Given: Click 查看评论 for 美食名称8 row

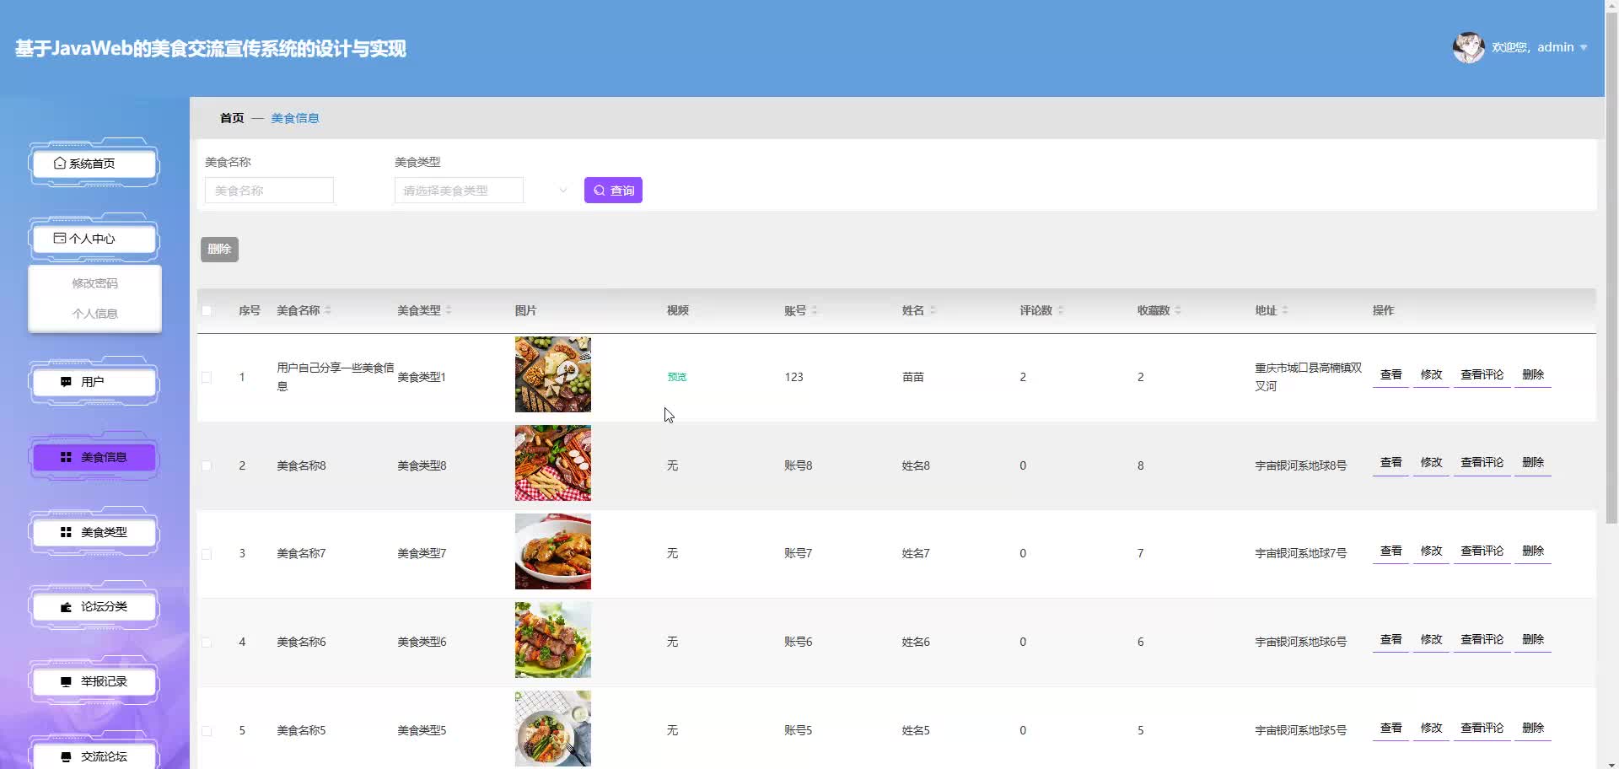Looking at the screenshot, I should (1482, 463).
